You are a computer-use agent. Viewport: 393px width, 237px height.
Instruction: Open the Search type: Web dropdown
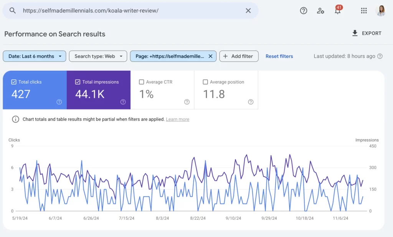(x=98, y=56)
